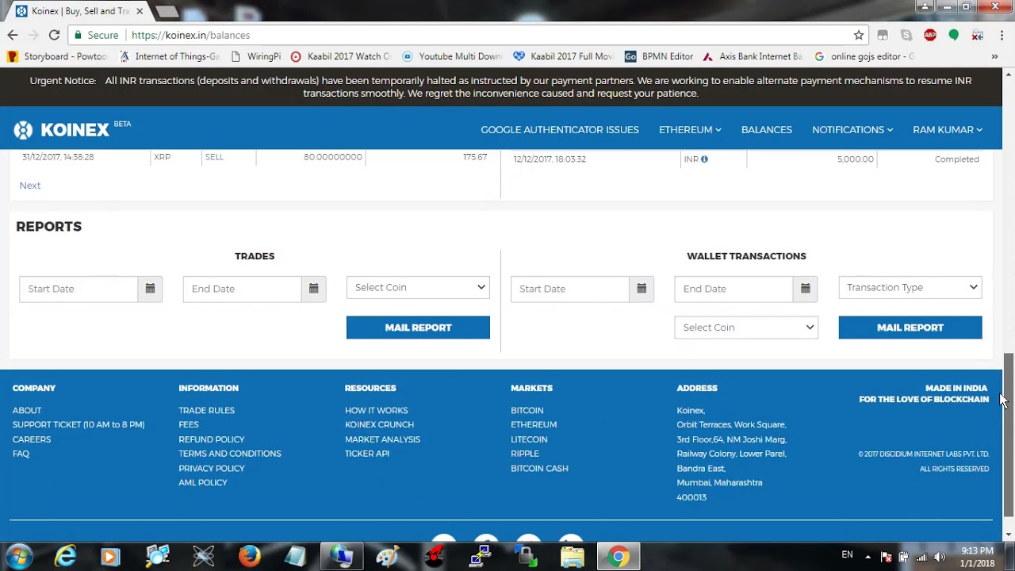Open calendar for Trades End Date
This screenshot has height=571, width=1015.
pyautogui.click(x=313, y=289)
